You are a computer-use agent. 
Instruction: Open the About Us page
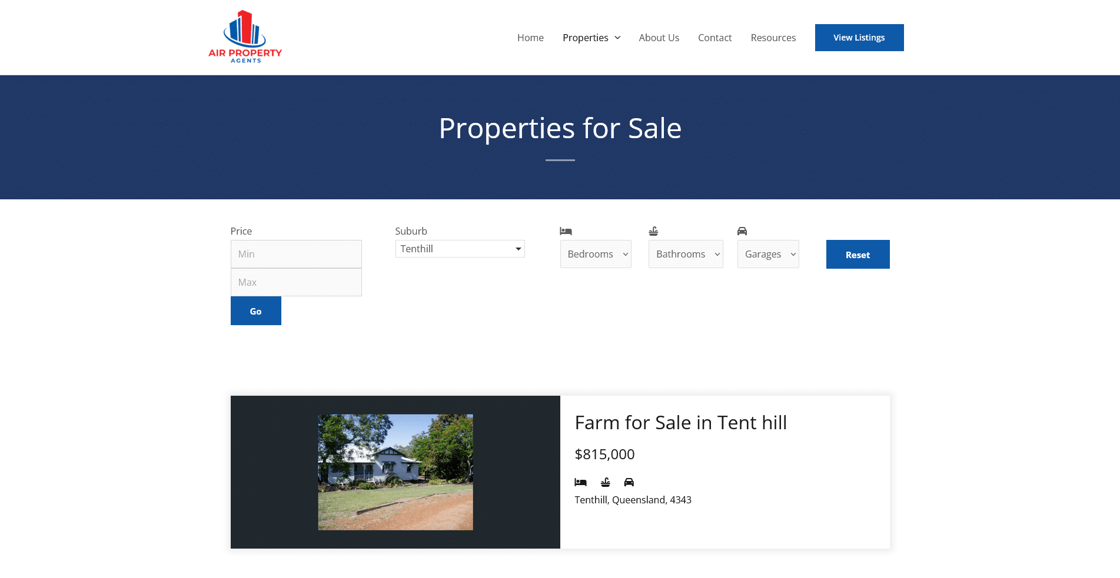[x=659, y=38]
